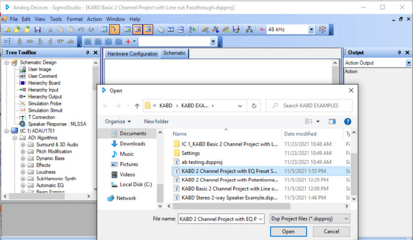
Task: Click the Speaker Response MLSSA icon
Action: 23,124
